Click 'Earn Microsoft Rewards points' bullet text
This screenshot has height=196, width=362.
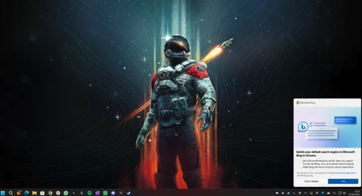[x=328, y=161]
